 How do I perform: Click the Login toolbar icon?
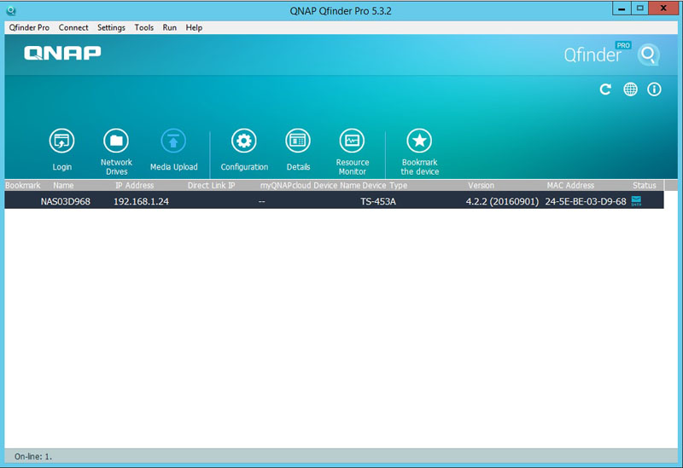62,142
